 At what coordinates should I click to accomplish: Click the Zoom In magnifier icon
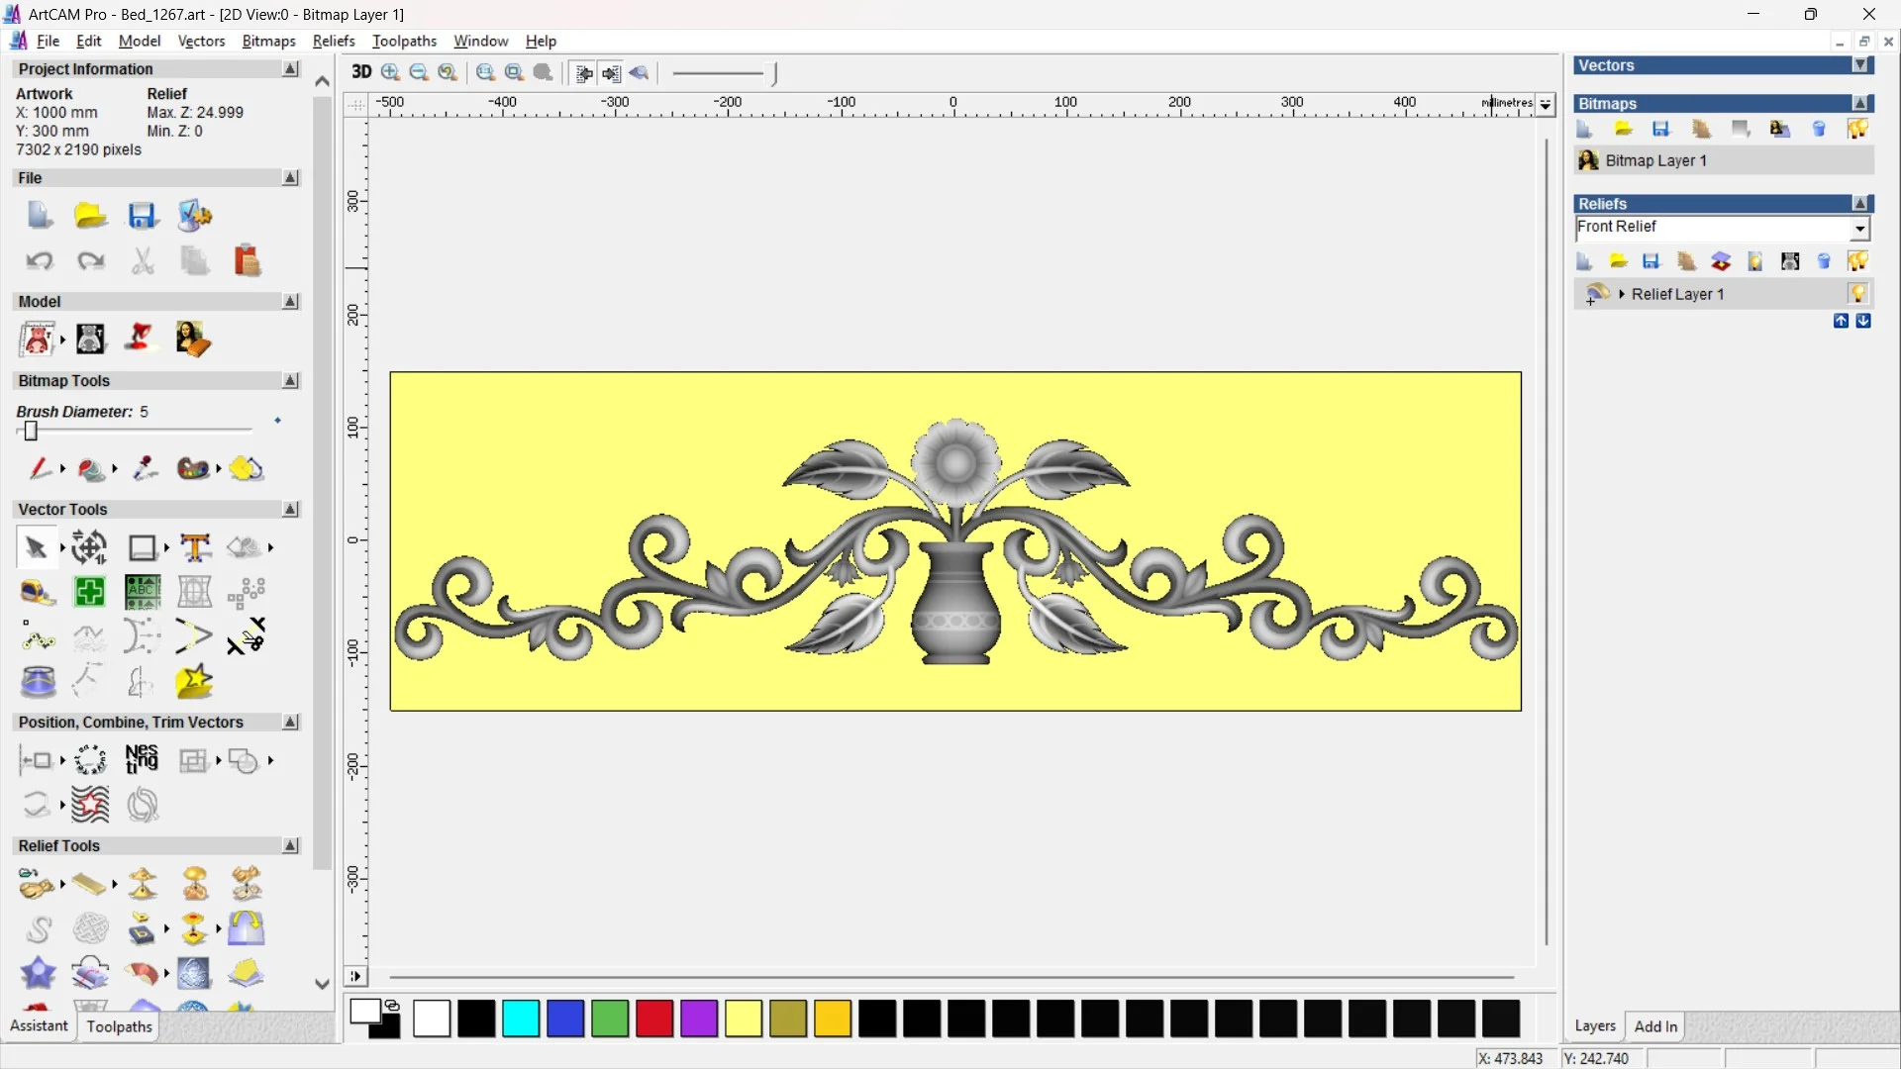[391, 72]
